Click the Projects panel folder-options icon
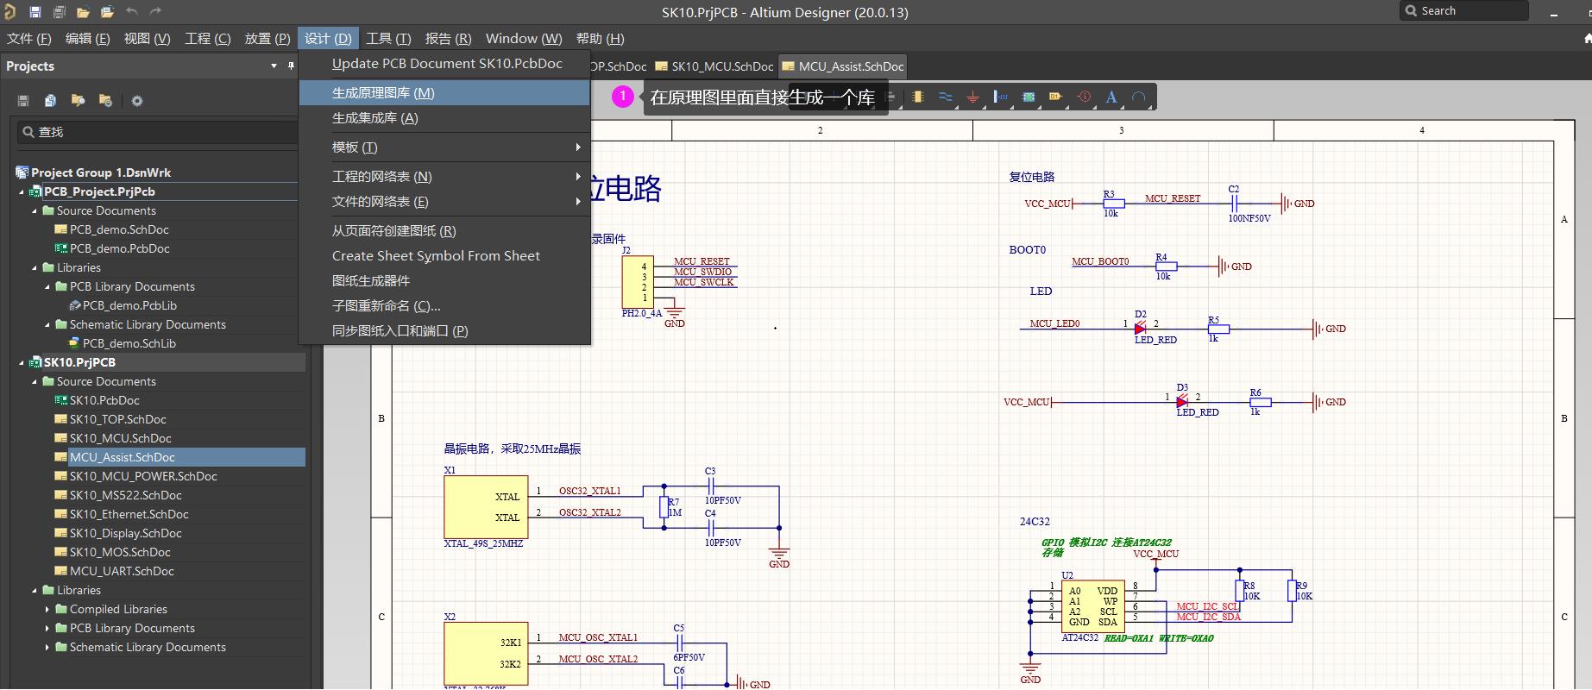The width and height of the screenshot is (1592, 690). [105, 101]
